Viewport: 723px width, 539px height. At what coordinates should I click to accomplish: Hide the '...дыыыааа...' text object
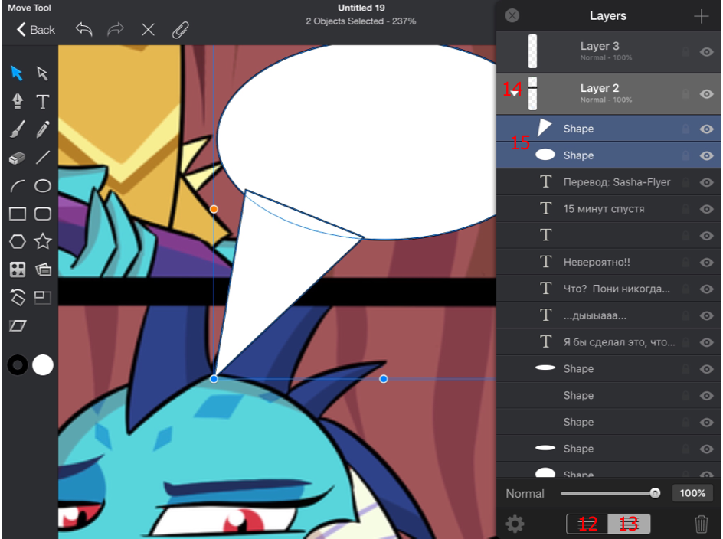coord(706,316)
